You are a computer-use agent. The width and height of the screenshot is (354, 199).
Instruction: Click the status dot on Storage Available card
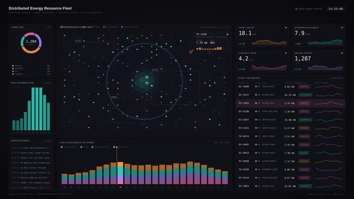342,28
